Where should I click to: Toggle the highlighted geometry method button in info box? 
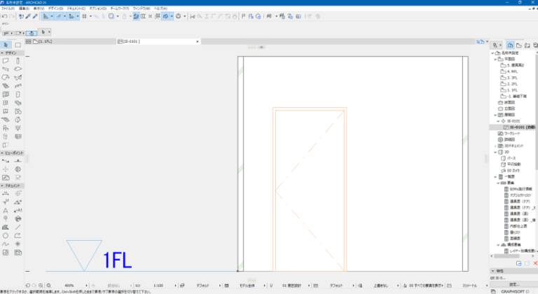[x=32, y=33]
